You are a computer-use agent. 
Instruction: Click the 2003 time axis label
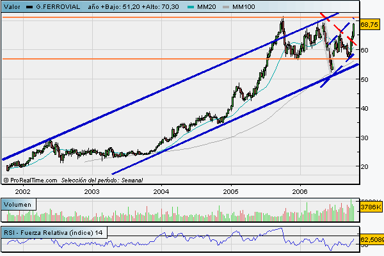tap(92, 191)
